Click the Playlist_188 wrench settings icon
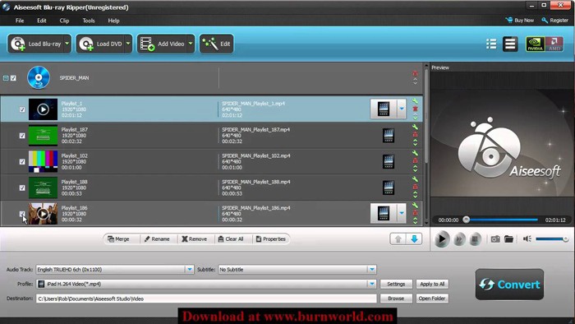Image resolution: width=575 pixels, height=324 pixels. (415, 179)
